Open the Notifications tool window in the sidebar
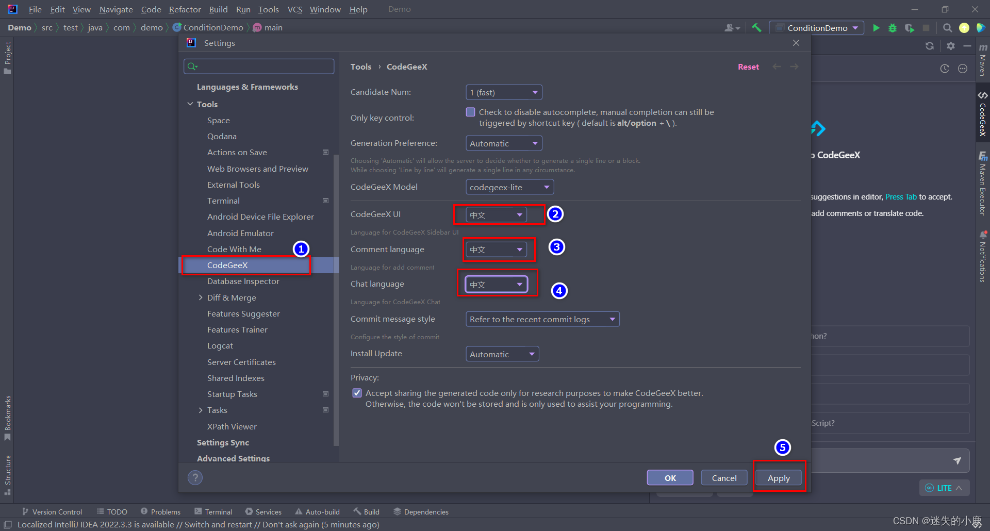Viewport: 990px width, 531px height. (x=983, y=256)
